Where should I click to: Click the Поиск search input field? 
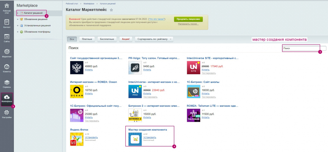pyautogui.click(x=304, y=48)
